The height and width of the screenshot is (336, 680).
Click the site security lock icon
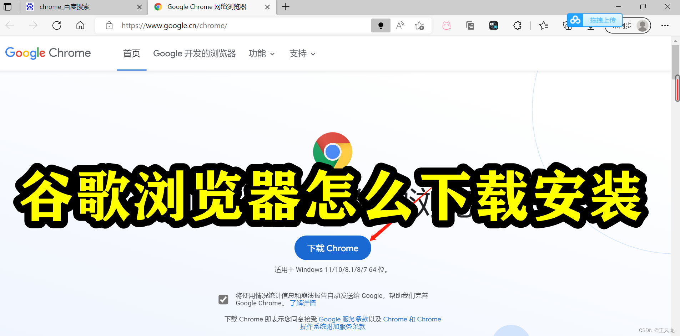(x=109, y=25)
